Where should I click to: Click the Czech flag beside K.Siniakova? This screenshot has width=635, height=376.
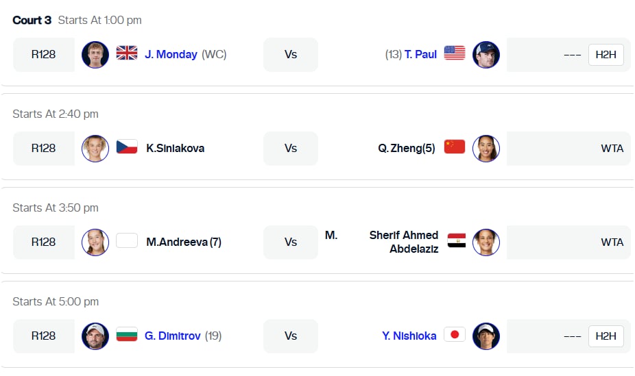(127, 147)
